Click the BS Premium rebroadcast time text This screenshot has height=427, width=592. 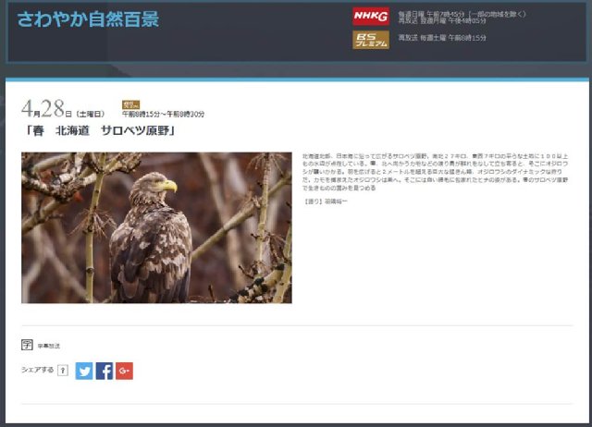pyautogui.click(x=442, y=38)
